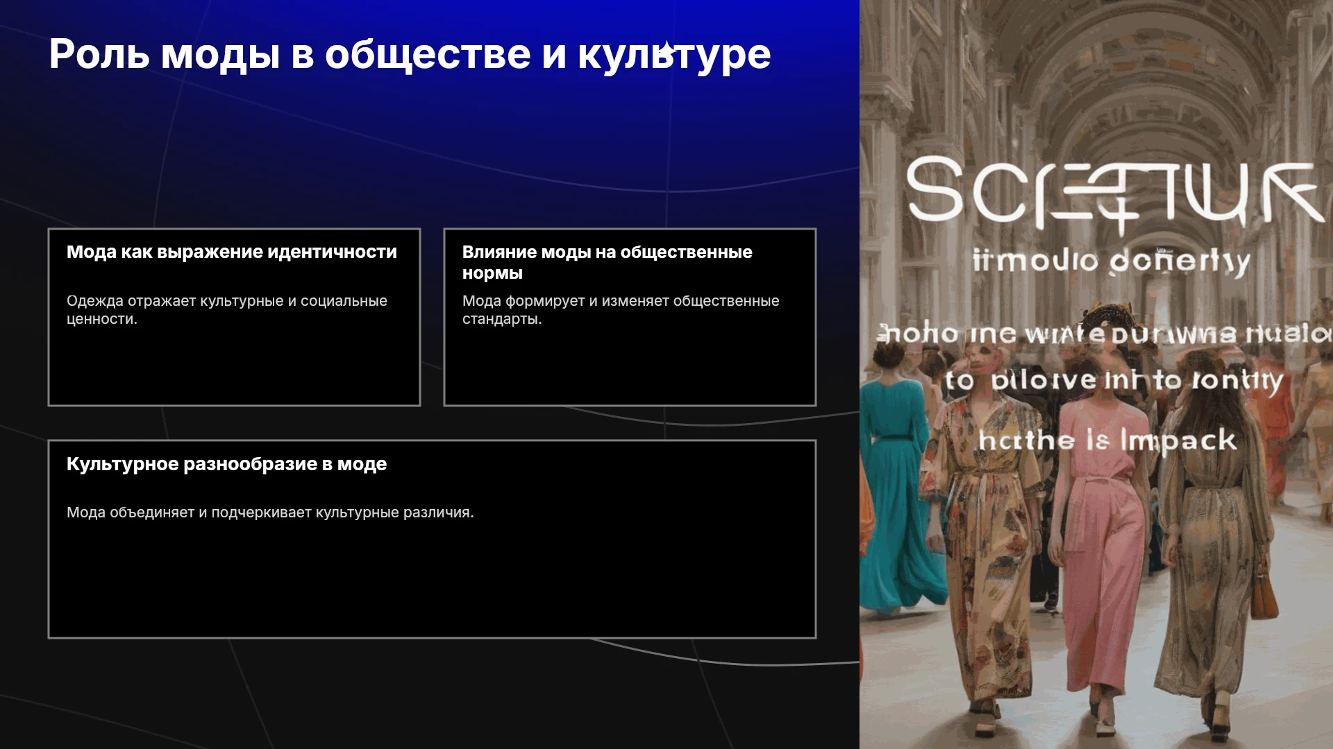This screenshot has width=1333, height=749.
Task: Select the heading 'Культурное разнообразие в моде'
Action: (x=226, y=464)
